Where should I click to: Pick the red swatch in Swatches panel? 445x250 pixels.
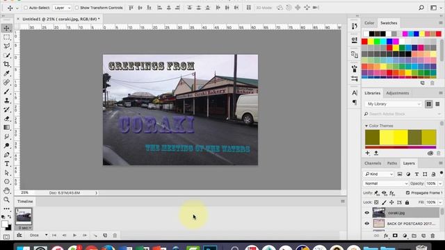[x=364, y=42]
